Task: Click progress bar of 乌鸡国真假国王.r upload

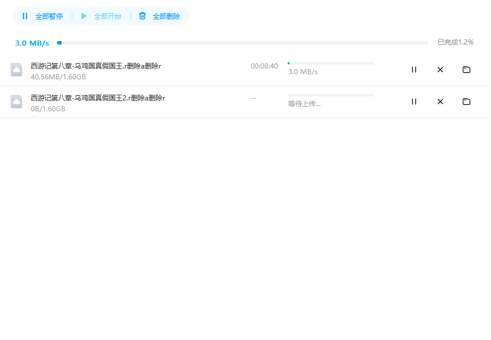Action: [331, 63]
